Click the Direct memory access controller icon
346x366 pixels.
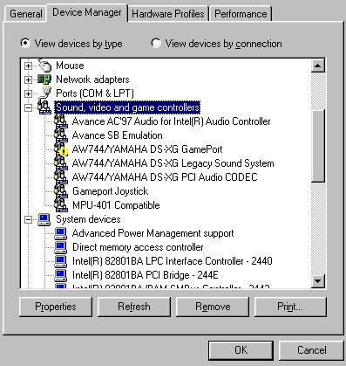point(61,247)
